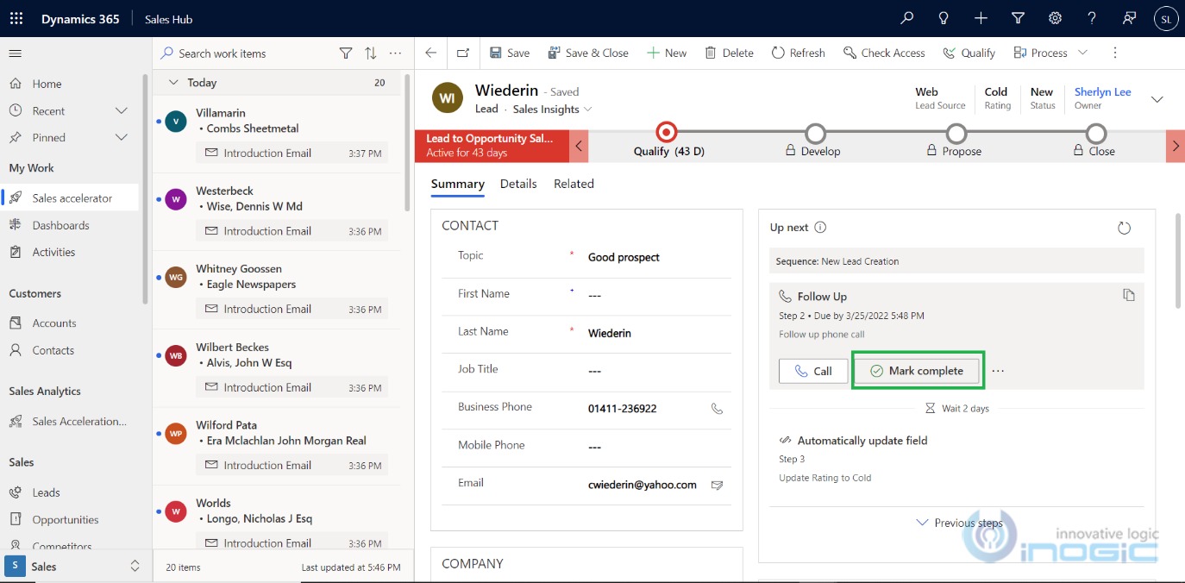Sort work items using arrows icon
1185x583 pixels.
tap(371, 53)
